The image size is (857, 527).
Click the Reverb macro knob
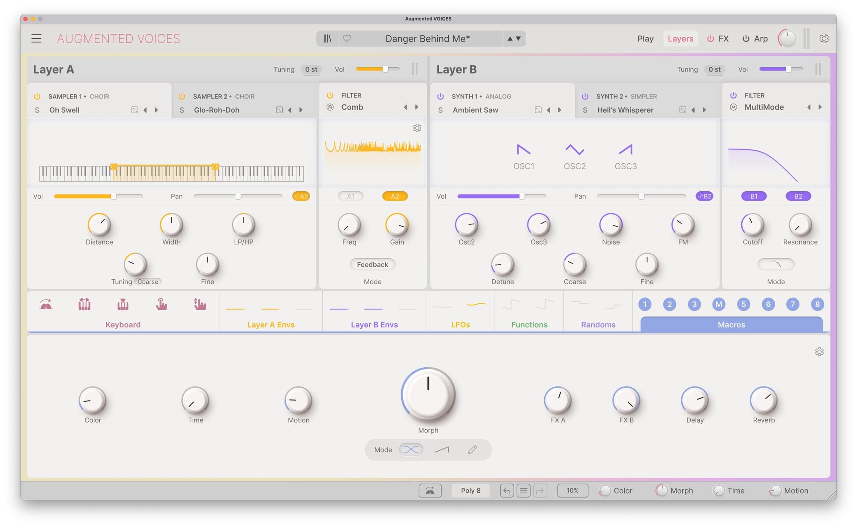pos(764,400)
